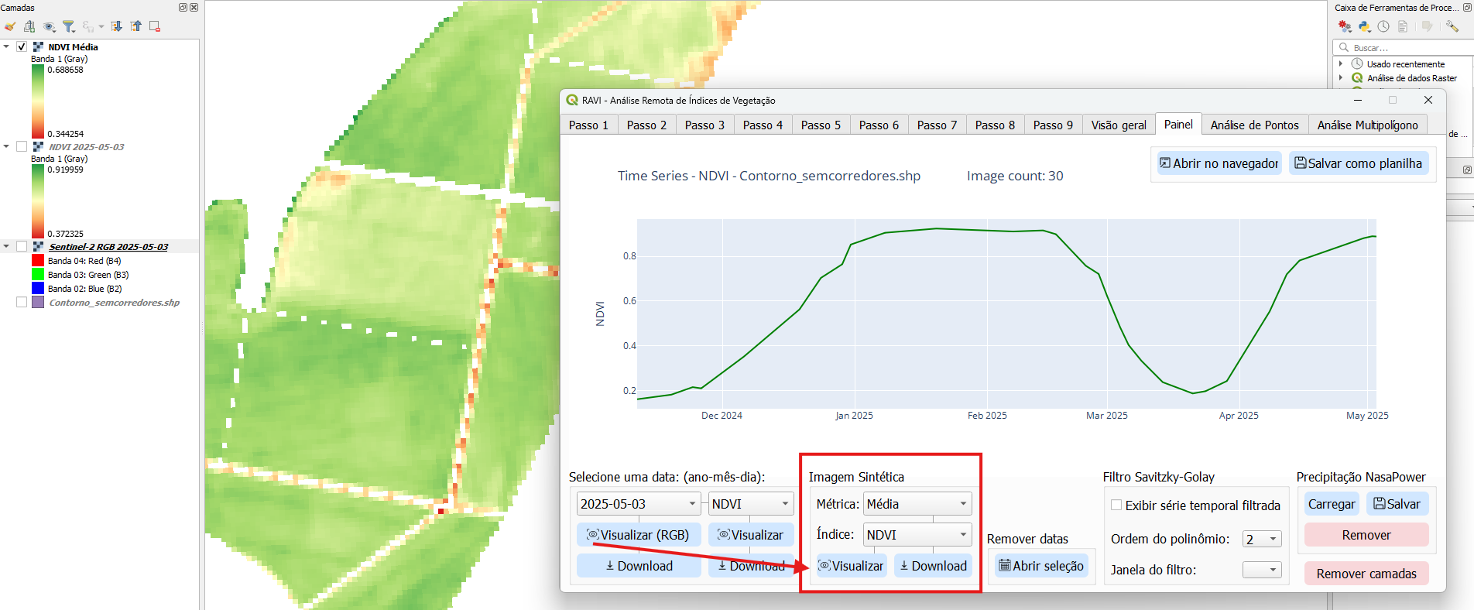Enable Exibir série temporal filtrada checkbox
1474x610 pixels.
(x=1116, y=505)
